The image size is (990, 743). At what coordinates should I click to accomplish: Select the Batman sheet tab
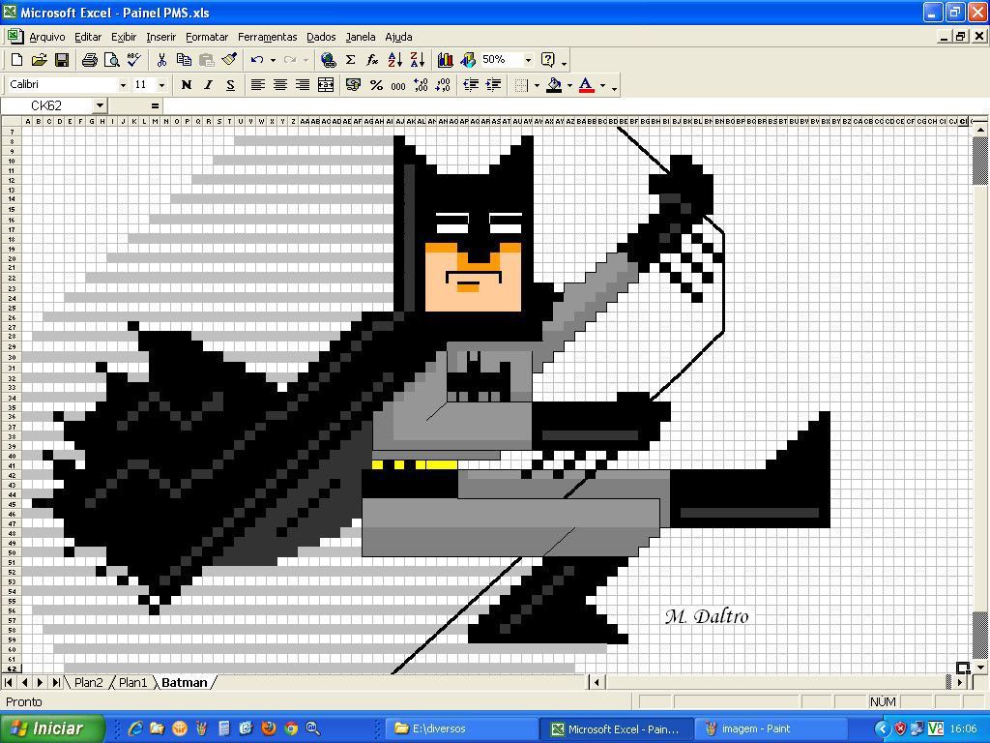pyautogui.click(x=185, y=683)
